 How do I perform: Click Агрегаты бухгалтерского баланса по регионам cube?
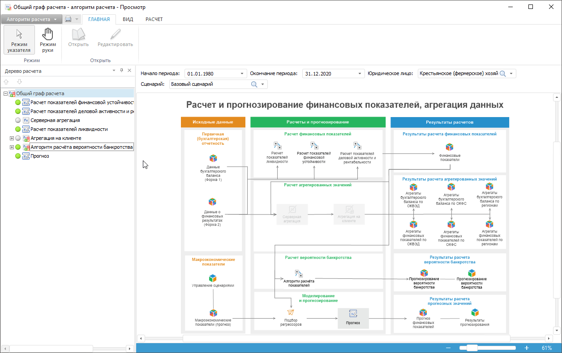point(489,187)
